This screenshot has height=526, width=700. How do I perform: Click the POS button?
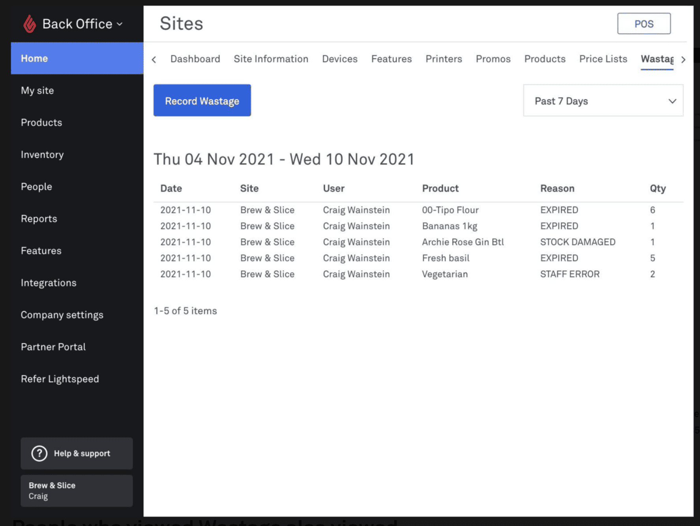point(643,24)
